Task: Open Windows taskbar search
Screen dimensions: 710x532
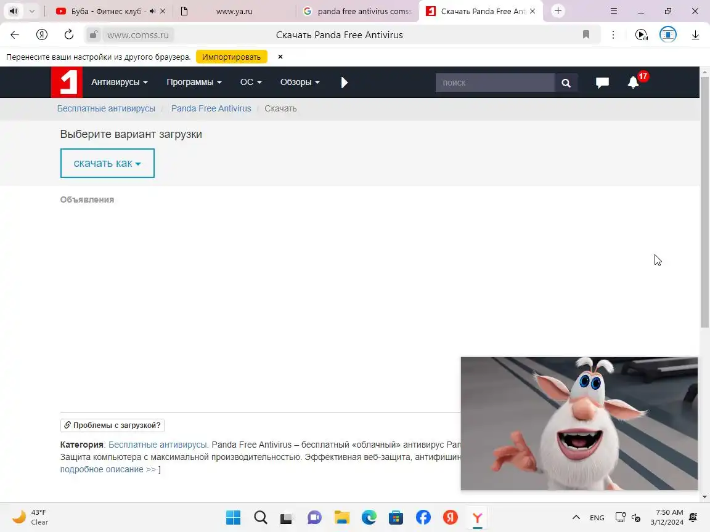Action: 260,517
